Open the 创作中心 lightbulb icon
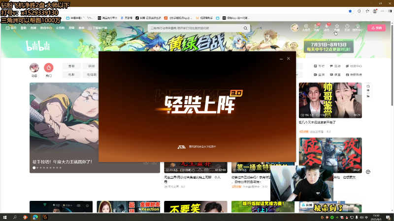The width and height of the screenshot is (394, 221). click(x=358, y=28)
